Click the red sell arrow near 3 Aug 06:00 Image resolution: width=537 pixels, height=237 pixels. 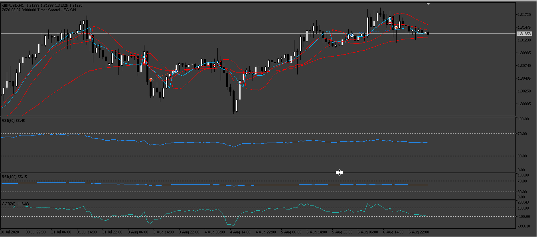pos(150,80)
